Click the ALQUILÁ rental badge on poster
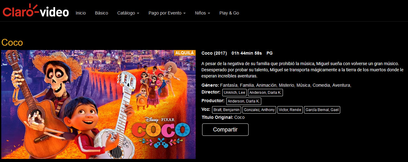408x162 pixels. click(x=185, y=53)
